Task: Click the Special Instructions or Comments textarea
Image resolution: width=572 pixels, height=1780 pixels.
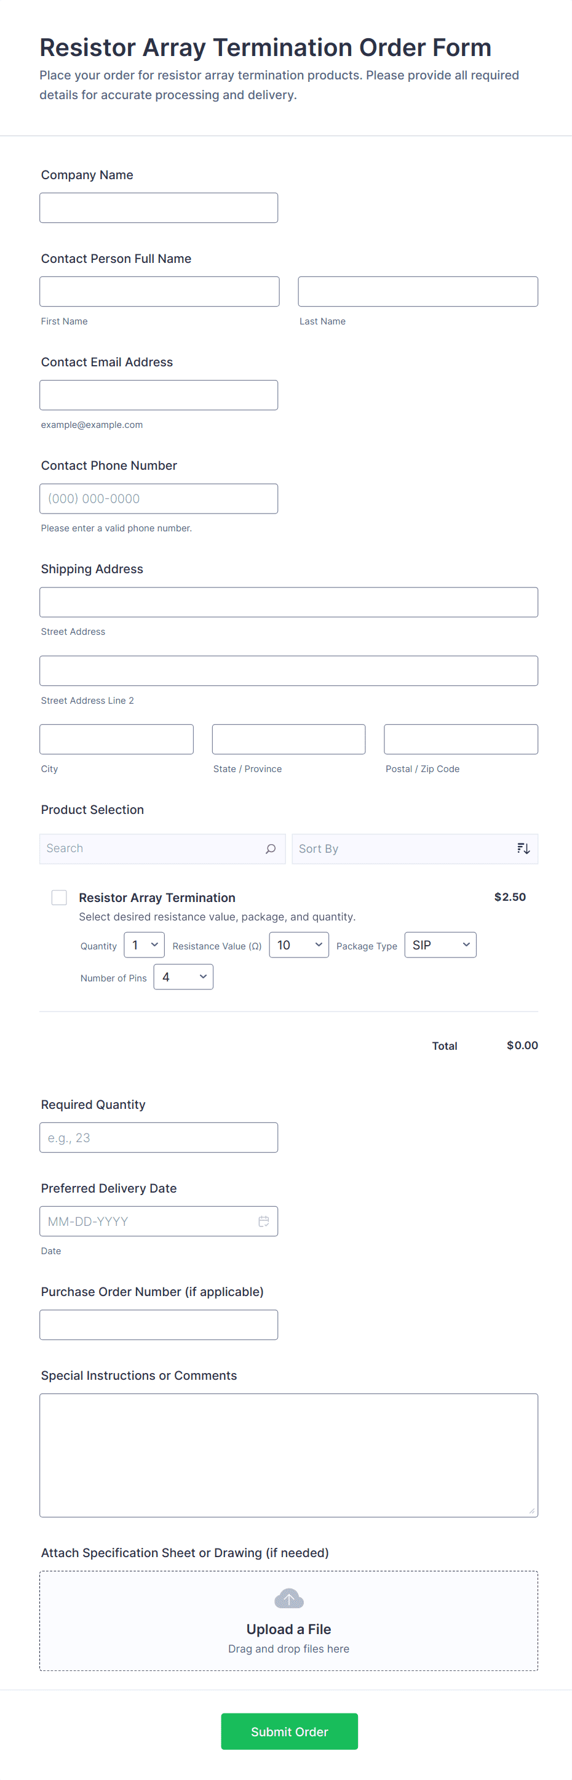Action: [x=288, y=1454]
